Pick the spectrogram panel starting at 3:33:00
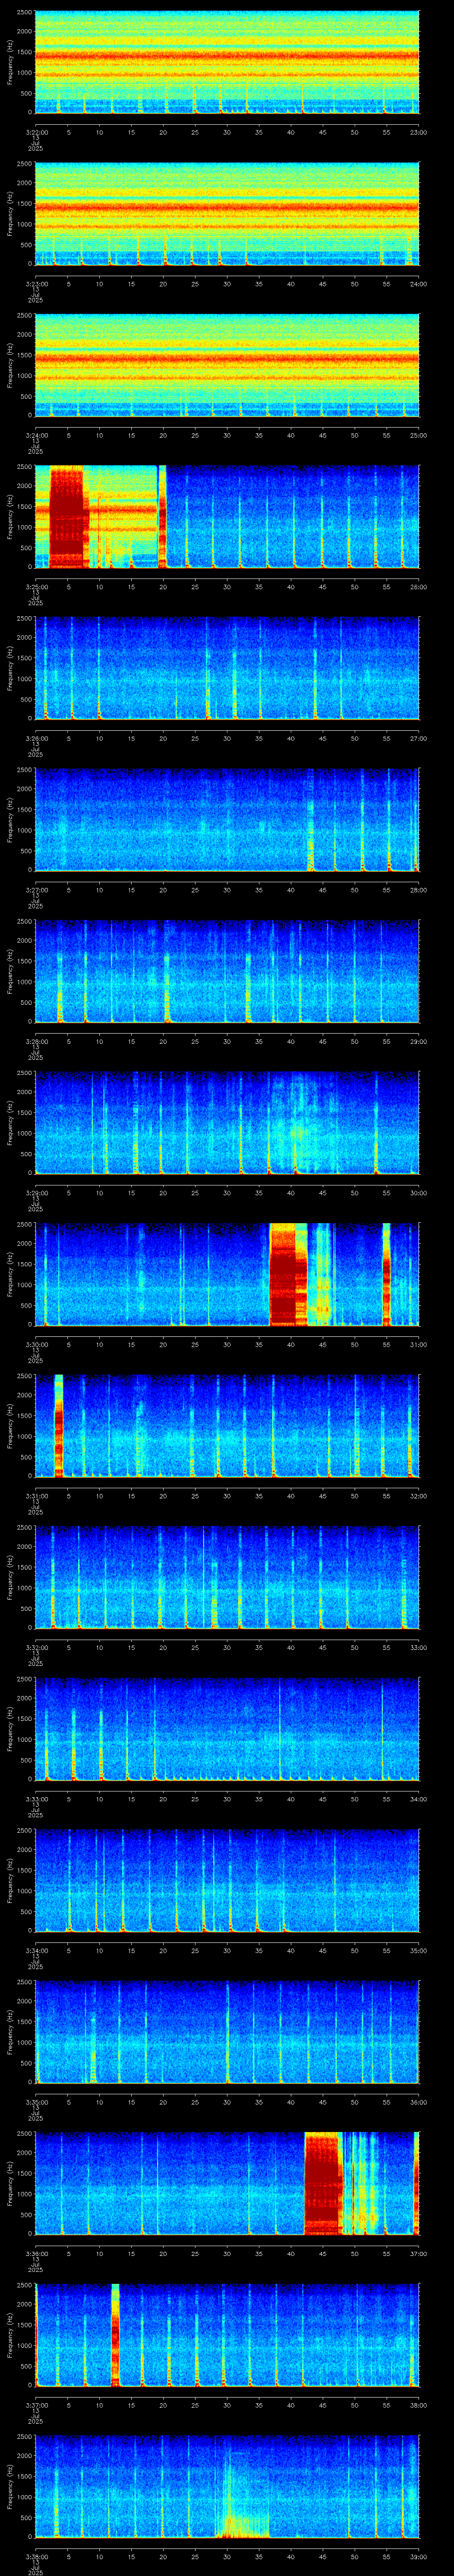 227,1729
